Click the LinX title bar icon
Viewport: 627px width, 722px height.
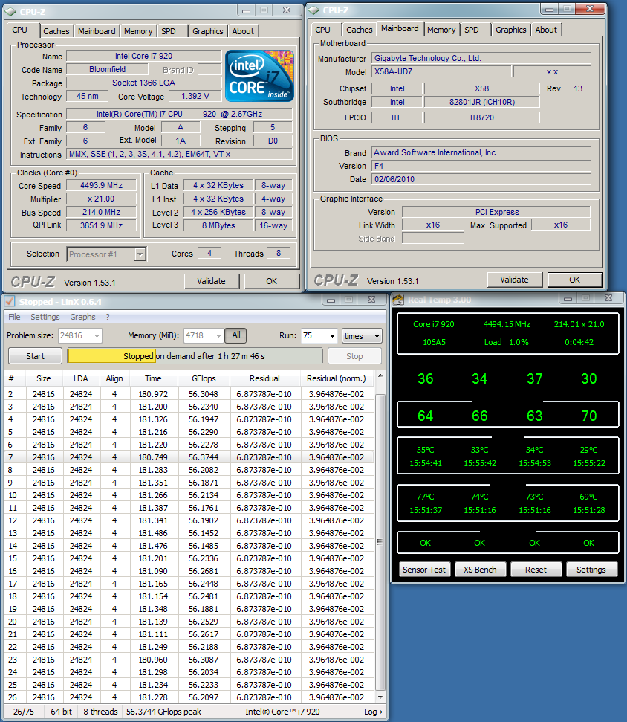pyautogui.click(x=10, y=301)
